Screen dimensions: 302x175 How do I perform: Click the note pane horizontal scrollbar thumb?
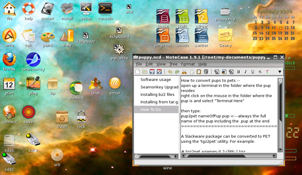216,156
